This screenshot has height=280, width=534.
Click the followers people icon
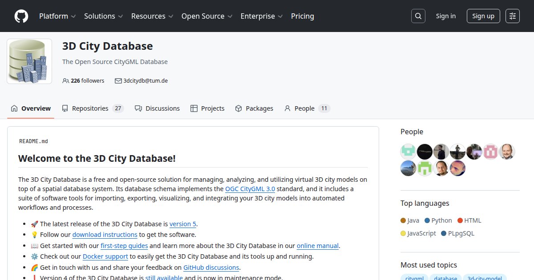point(66,81)
